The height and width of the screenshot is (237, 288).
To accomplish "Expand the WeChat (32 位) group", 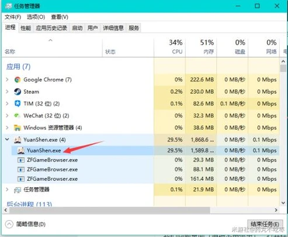I will tap(7, 115).
